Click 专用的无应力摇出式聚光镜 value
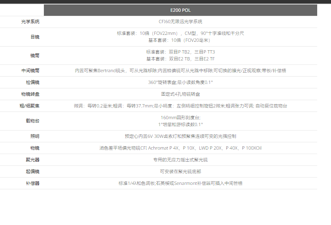The image size is (331, 225). (x=180, y=160)
